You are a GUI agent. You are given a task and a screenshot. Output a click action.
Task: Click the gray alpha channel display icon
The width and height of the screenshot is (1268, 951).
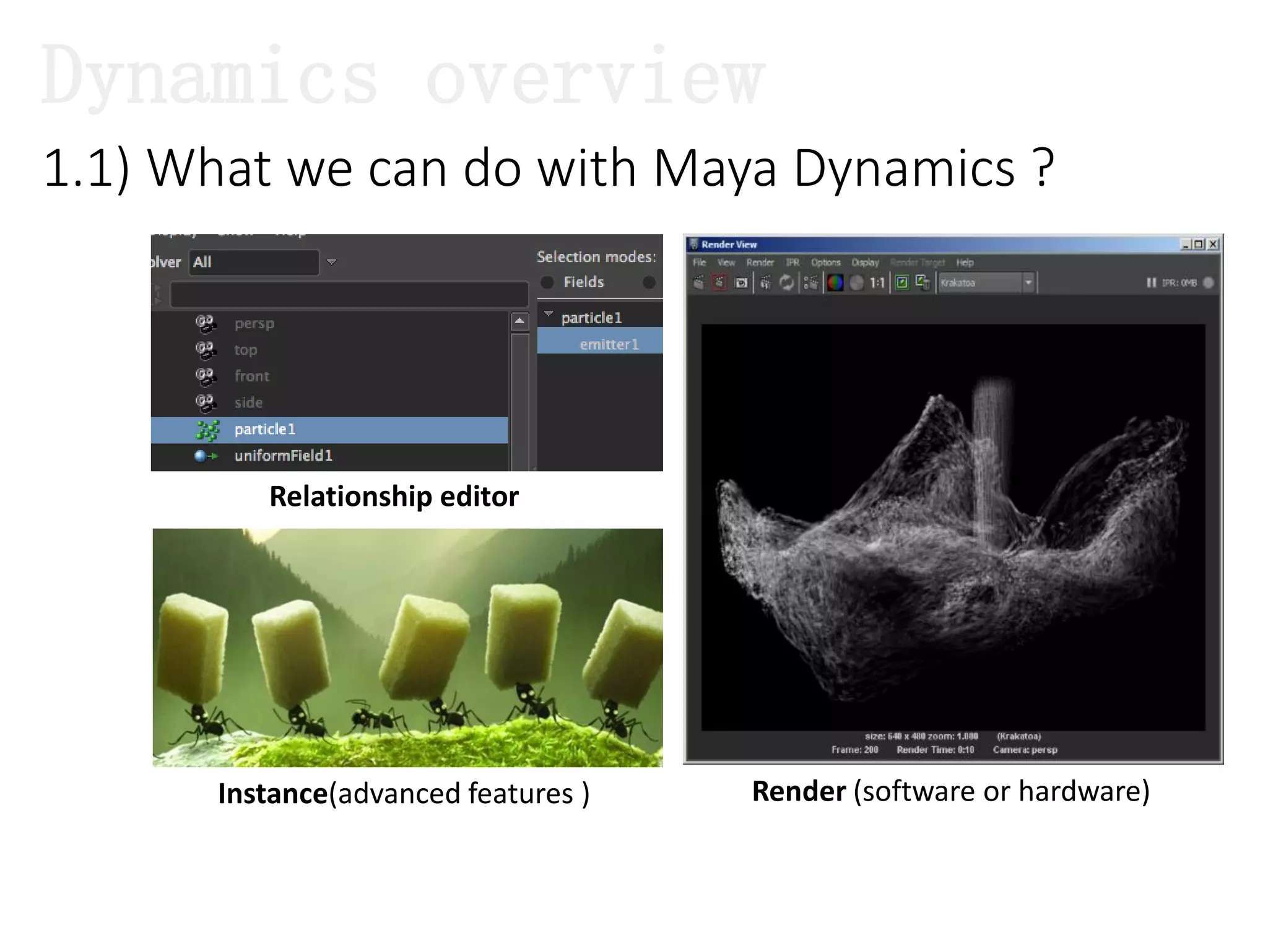tap(856, 283)
